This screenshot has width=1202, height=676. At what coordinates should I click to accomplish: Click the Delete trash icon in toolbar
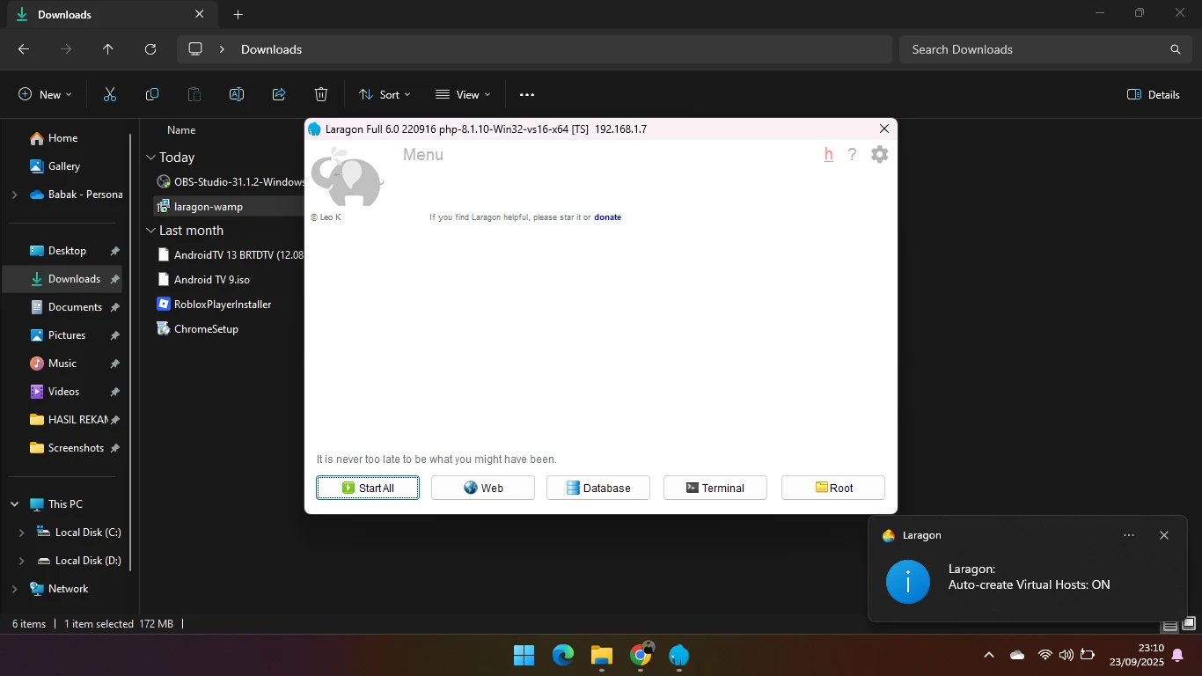[x=321, y=95]
